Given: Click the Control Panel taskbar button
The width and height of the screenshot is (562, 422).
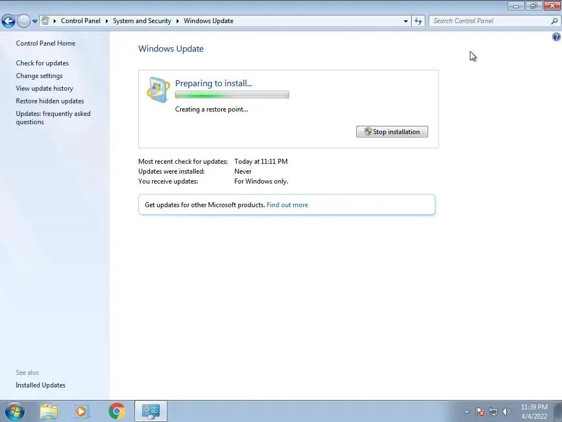Looking at the screenshot, I should [150, 411].
